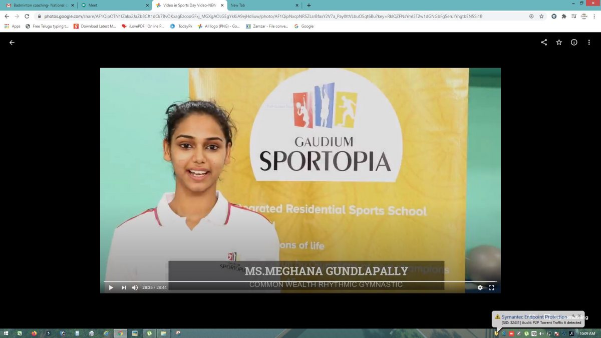Mute the video volume
The image size is (601, 338).
click(x=135, y=287)
